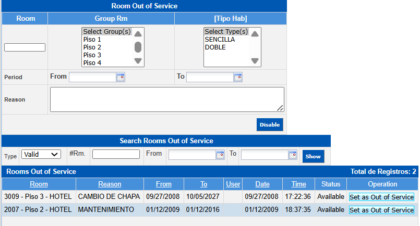Open calendar for search To date
This screenshot has height=226, width=420.
pyautogui.click(x=293, y=155)
